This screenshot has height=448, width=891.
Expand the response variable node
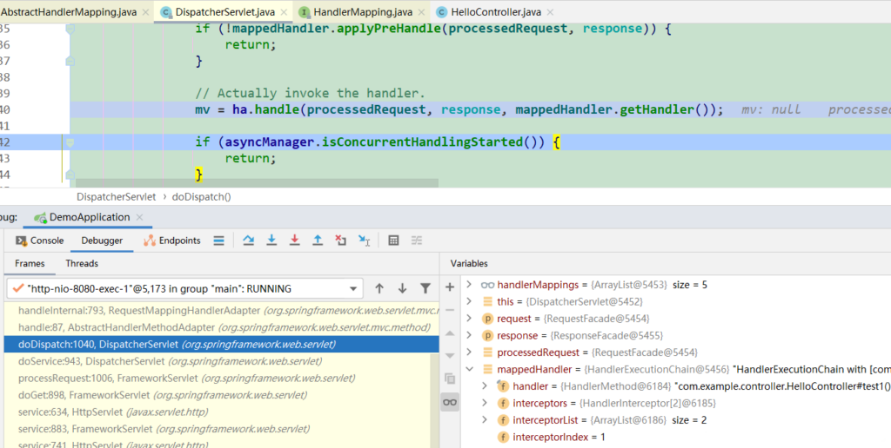coord(469,335)
